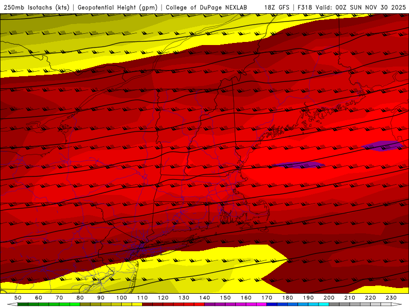Select the 50 label on the color scale
This screenshot has width=409, height=307.
(18, 298)
